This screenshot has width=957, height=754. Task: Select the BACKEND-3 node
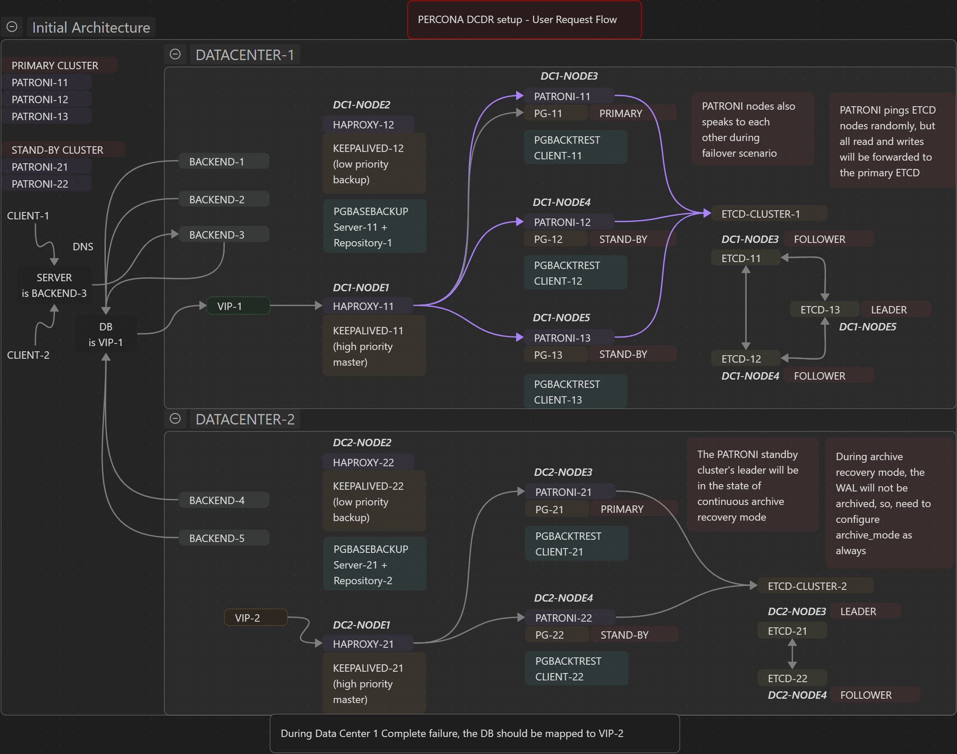(x=223, y=235)
